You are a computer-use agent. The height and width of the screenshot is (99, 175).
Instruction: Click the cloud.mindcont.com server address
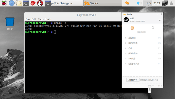(138, 21)
